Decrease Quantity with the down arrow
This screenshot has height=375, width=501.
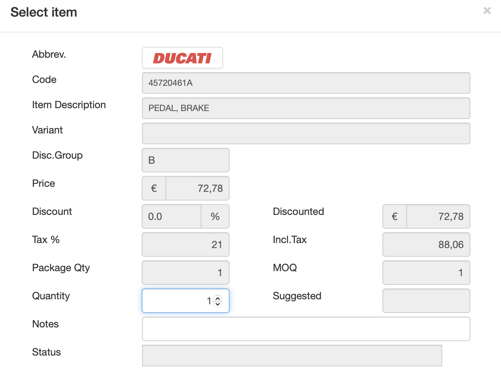click(218, 304)
